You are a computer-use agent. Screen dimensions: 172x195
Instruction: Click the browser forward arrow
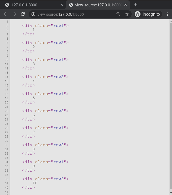[x=14, y=14]
